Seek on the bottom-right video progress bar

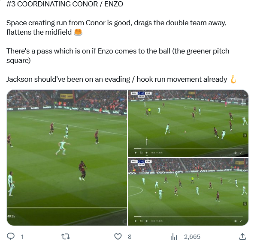point(188,217)
